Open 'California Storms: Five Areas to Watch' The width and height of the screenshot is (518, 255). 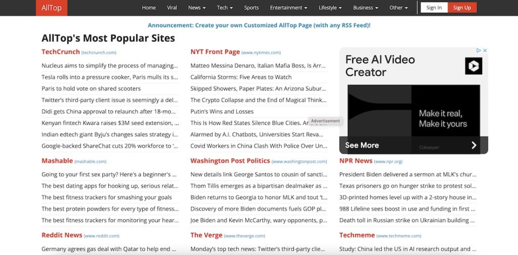241,77
